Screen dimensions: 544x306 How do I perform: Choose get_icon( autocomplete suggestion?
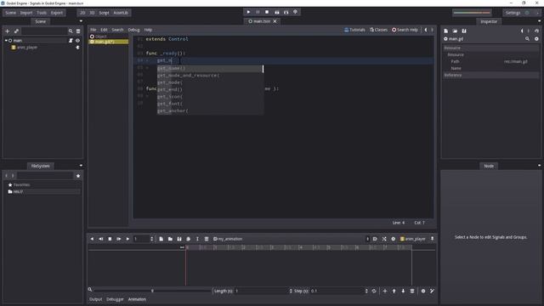click(210, 97)
